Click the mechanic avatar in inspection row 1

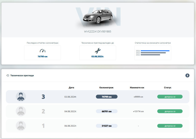(21, 126)
